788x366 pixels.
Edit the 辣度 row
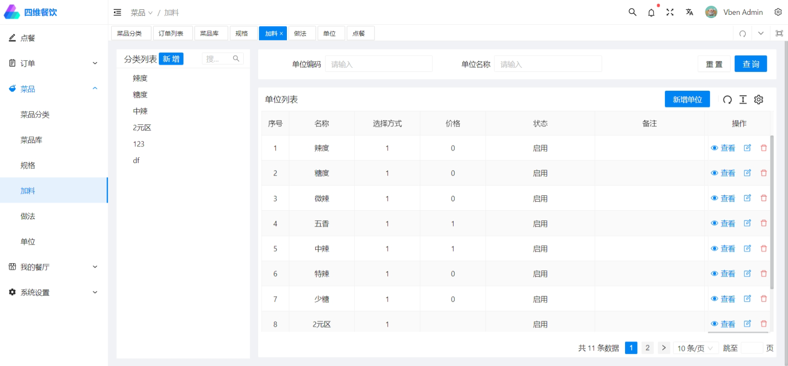click(747, 148)
